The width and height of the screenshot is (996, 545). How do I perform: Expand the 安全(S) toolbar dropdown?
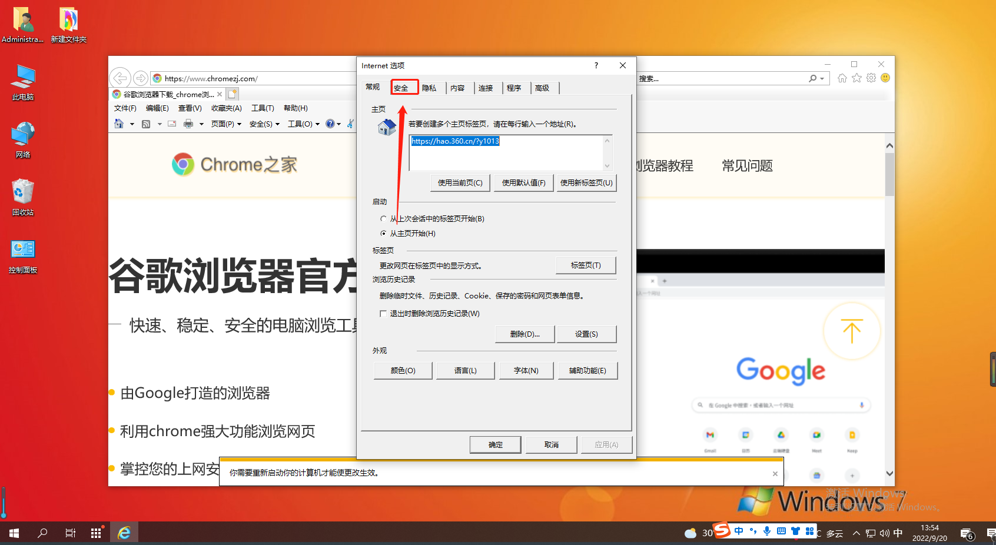(x=264, y=124)
